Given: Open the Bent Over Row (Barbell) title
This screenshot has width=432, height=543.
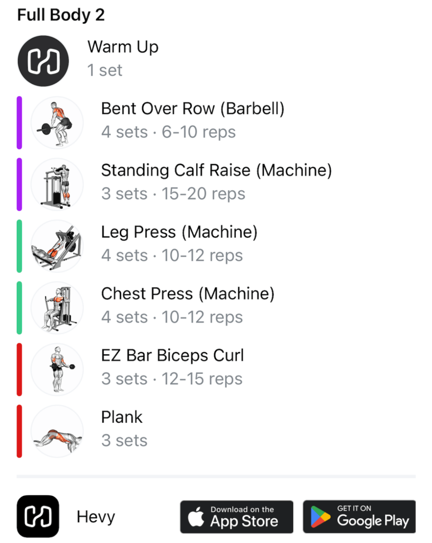Looking at the screenshot, I should pyautogui.click(x=192, y=109).
